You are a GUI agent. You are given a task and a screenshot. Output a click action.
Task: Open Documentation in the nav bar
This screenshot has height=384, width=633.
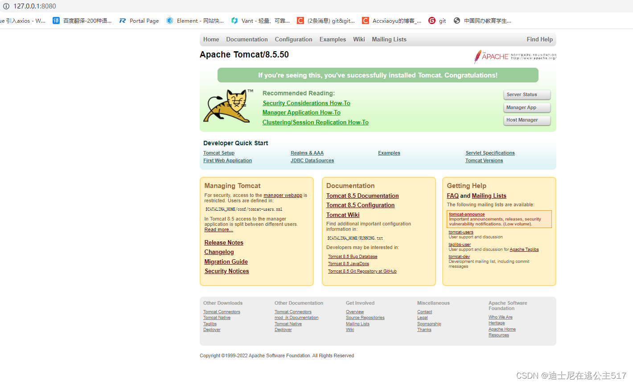click(x=247, y=39)
